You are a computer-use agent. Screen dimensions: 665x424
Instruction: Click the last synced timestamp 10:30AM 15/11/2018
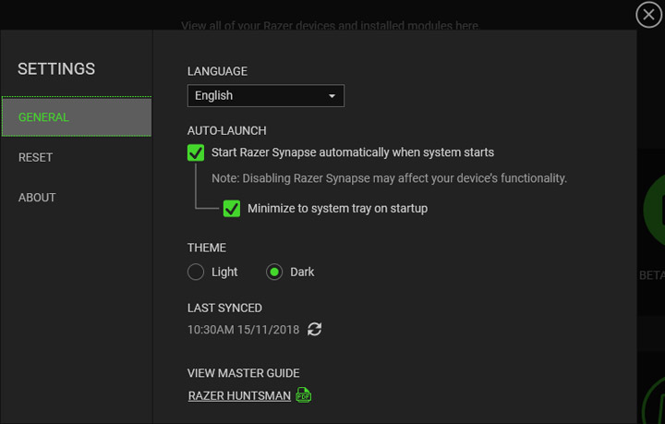click(x=242, y=329)
